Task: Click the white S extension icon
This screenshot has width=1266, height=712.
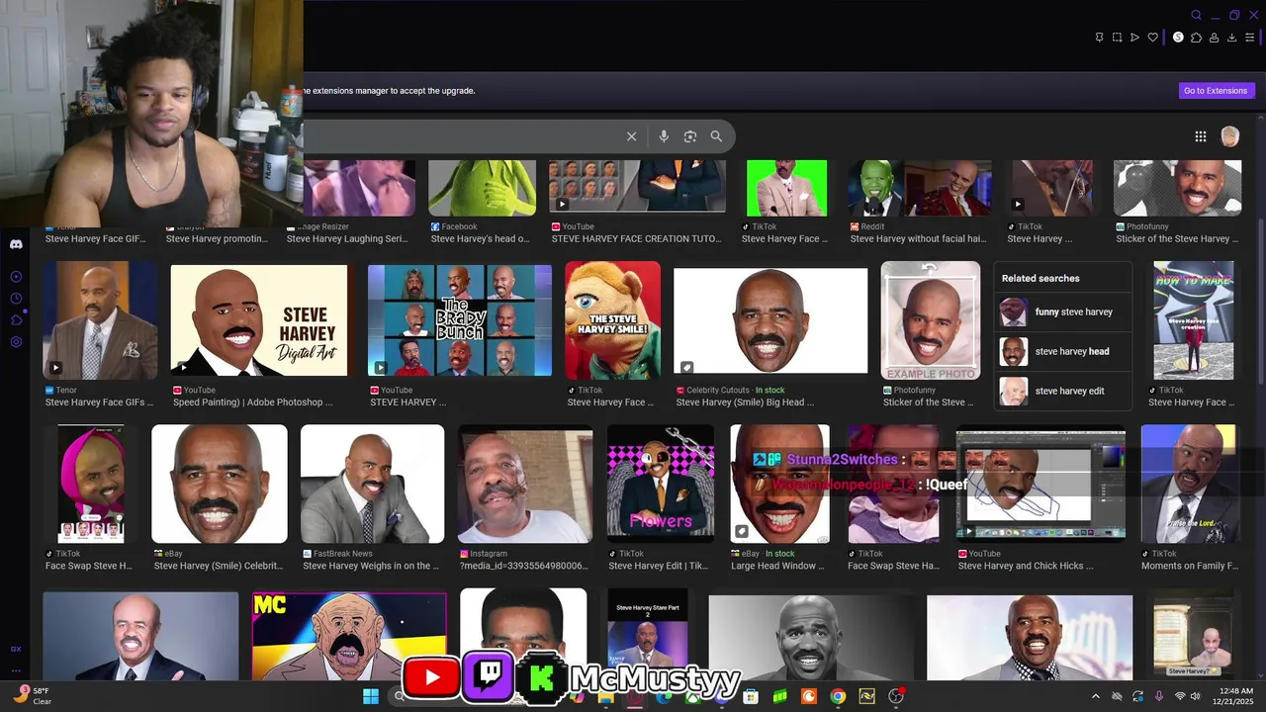Action: click(x=1178, y=38)
